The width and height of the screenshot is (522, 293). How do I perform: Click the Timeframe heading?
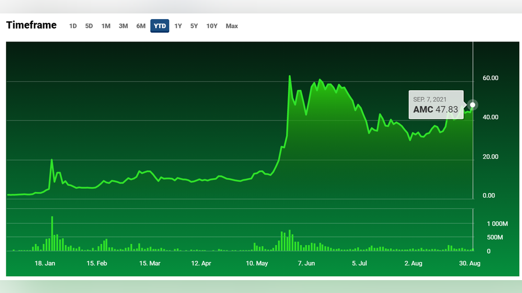click(x=31, y=25)
